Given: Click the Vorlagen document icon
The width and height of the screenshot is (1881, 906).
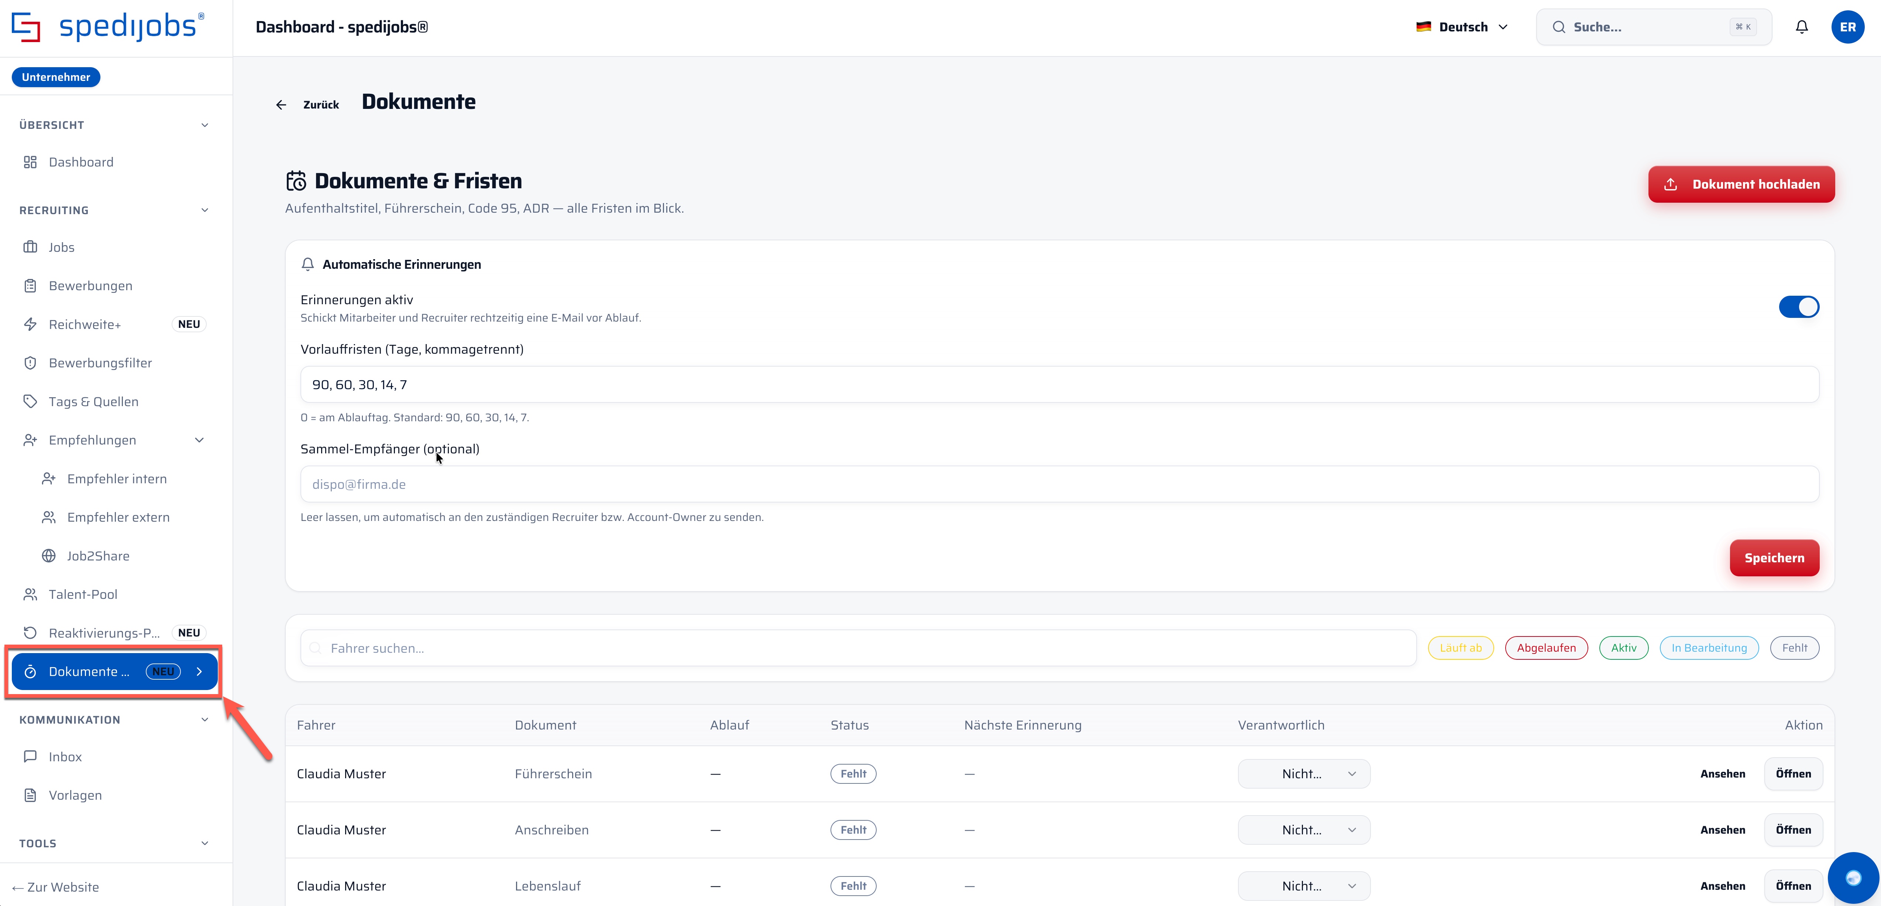Looking at the screenshot, I should click(30, 795).
